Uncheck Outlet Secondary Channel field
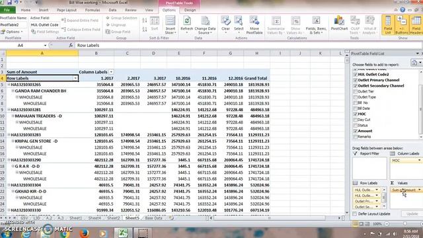 click(356, 86)
